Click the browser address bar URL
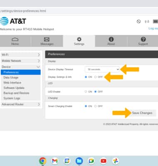 coord(23,11)
